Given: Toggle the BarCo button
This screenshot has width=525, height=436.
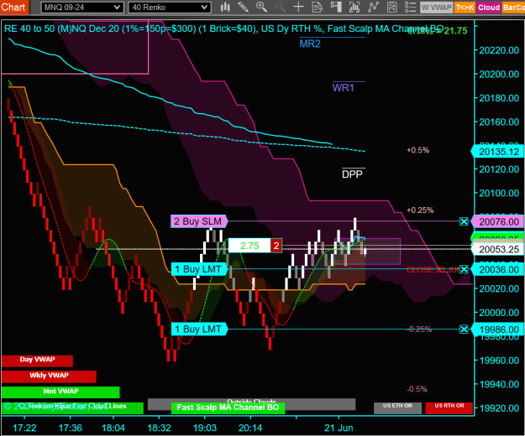Looking at the screenshot, I should 513,8.
